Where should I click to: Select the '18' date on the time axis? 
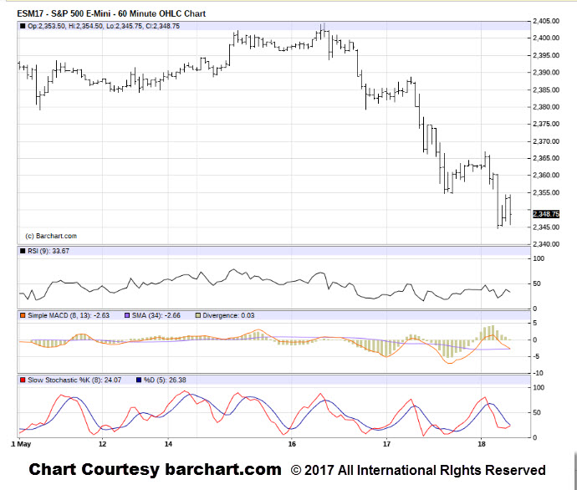[x=482, y=445]
